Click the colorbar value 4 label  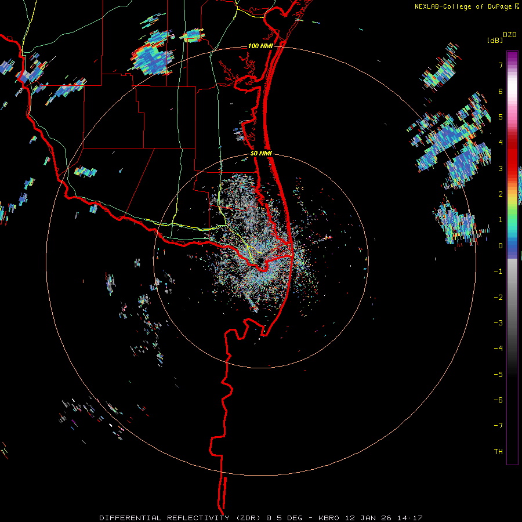click(501, 143)
